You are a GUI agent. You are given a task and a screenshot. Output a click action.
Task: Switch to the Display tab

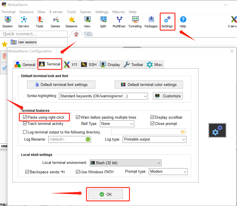(110, 65)
